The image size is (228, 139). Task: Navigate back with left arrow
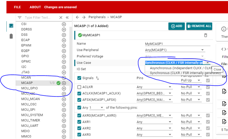pyautogui.click(x=78, y=17)
